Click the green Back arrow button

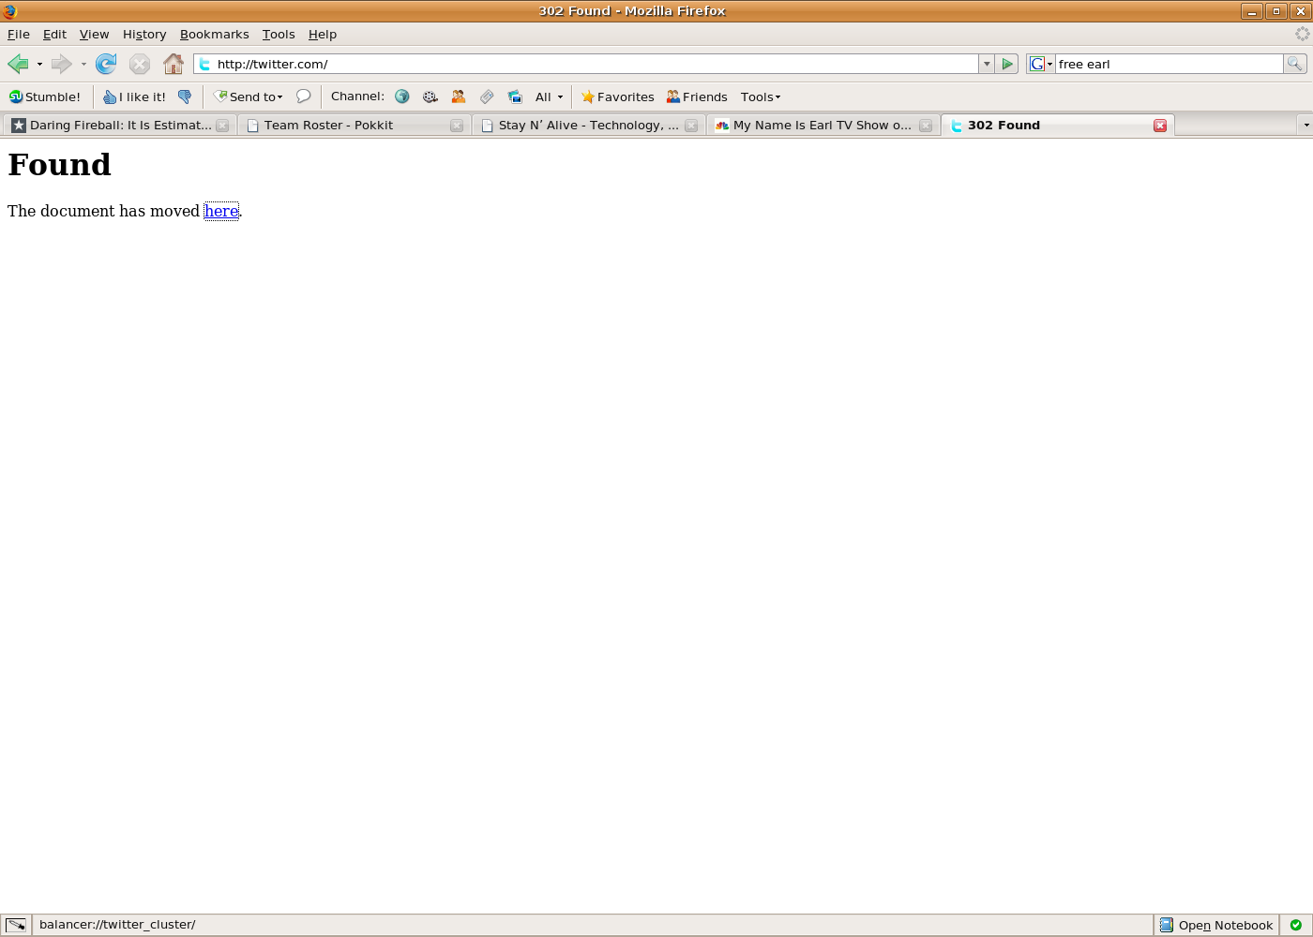18,64
